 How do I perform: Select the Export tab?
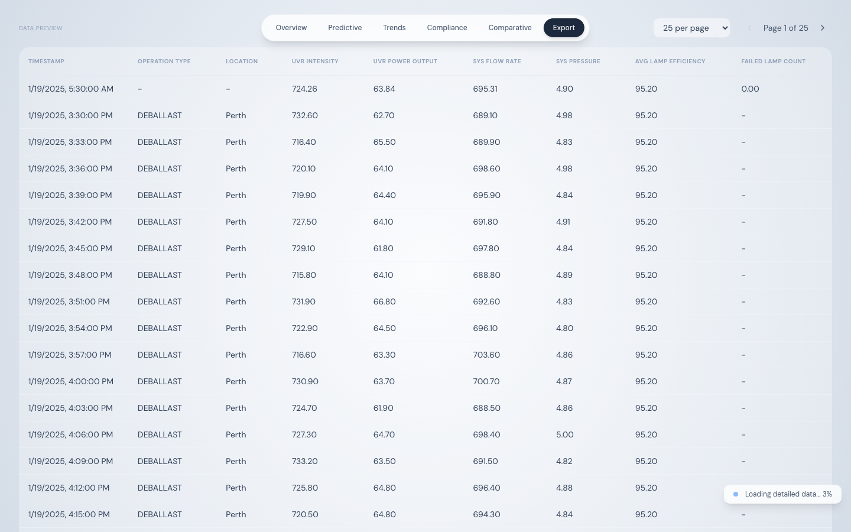pos(564,28)
